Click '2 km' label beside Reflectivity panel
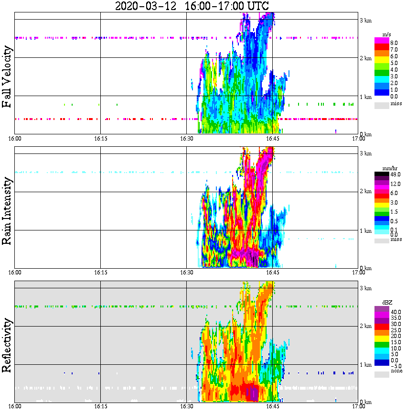Image resolution: width=406 pixels, height=415 pixels. pos(365,326)
